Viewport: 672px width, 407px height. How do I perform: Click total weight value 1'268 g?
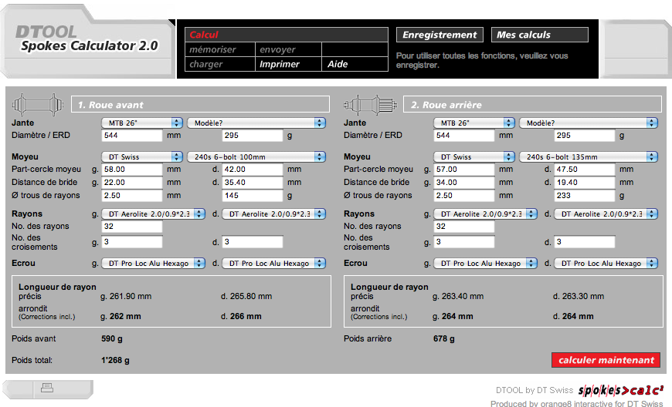click(116, 361)
